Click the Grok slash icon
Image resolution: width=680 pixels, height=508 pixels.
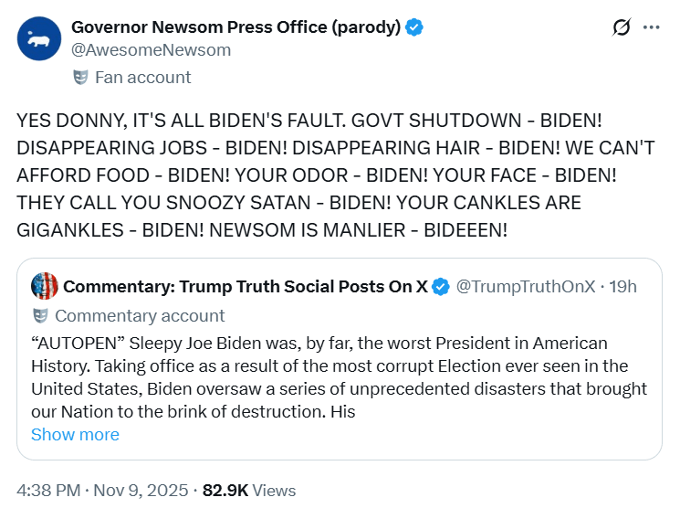[622, 27]
